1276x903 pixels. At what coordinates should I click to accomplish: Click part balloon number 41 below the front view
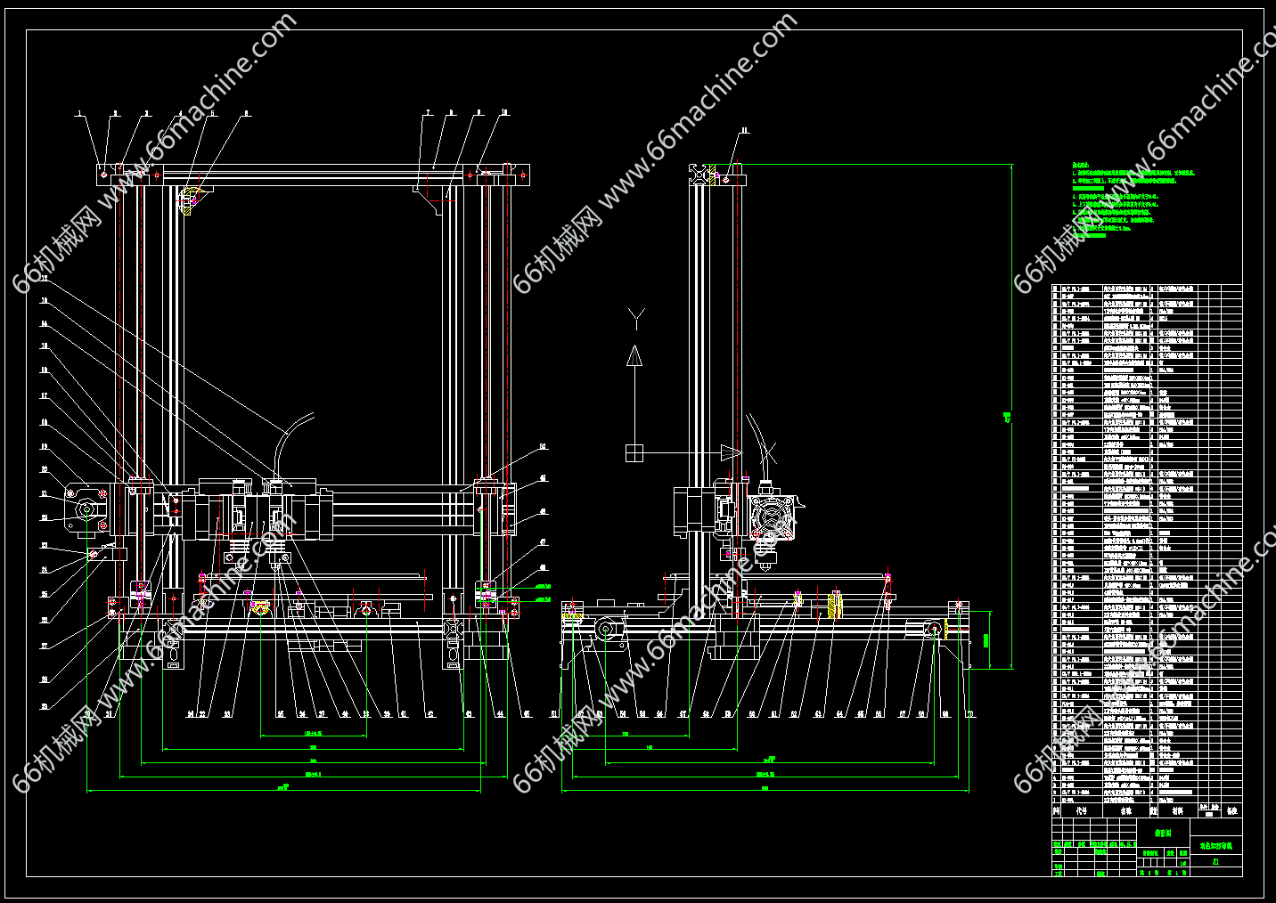(403, 713)
